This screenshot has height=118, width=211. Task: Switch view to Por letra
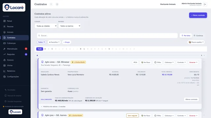186,36
